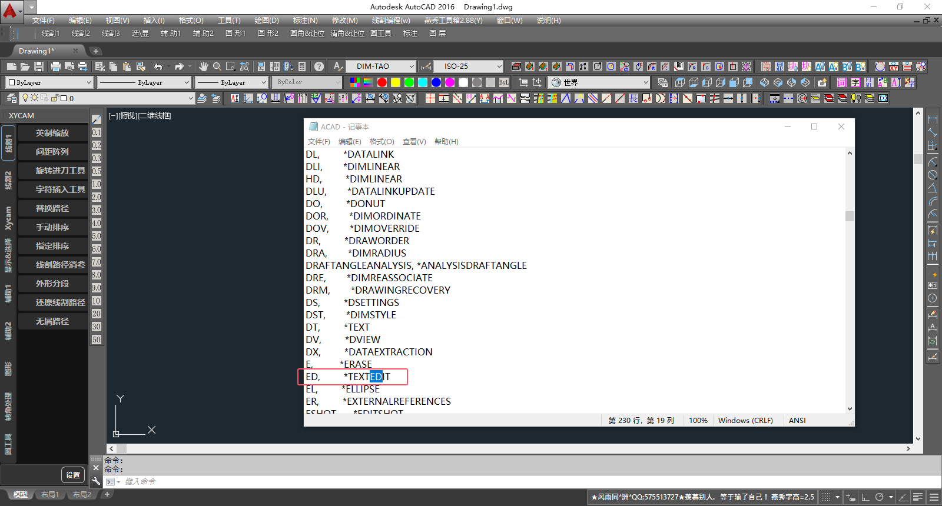Expand the ByLayer lineweight dropdown
Screen dimensions: 942x506
pyautogui.click(x=263, y=82)
